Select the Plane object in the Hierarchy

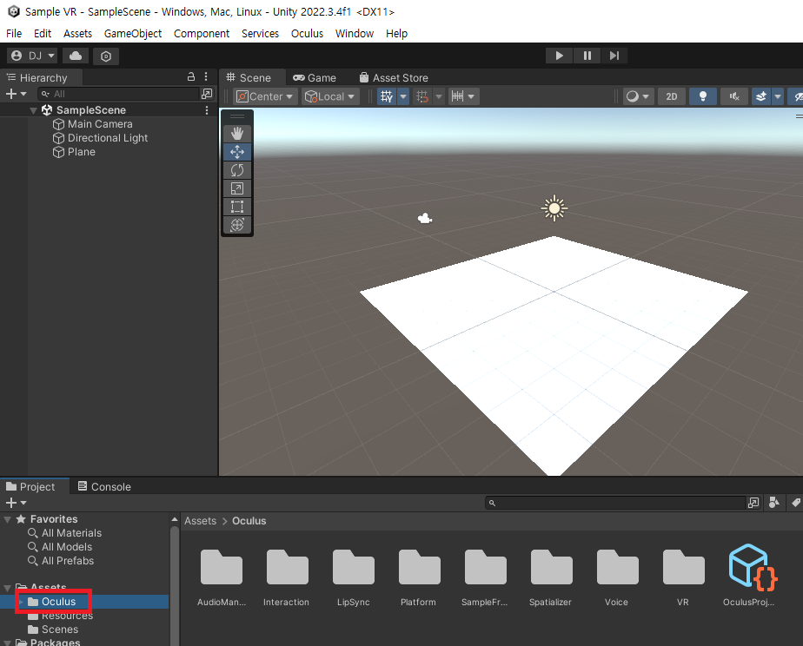pyautogui.click(x=82, y=152)
